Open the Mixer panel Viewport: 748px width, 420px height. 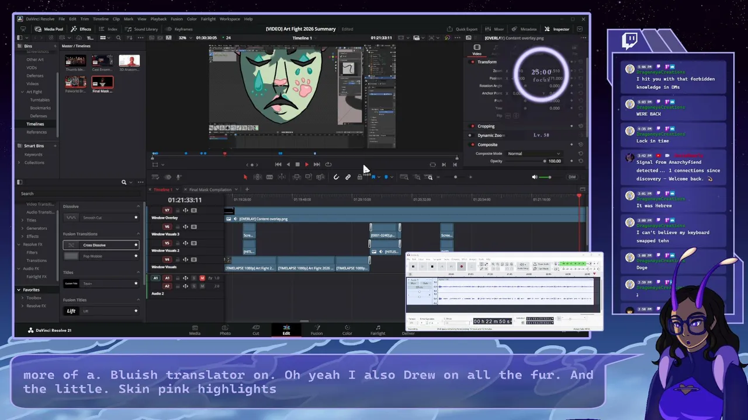tap(495, 29)
